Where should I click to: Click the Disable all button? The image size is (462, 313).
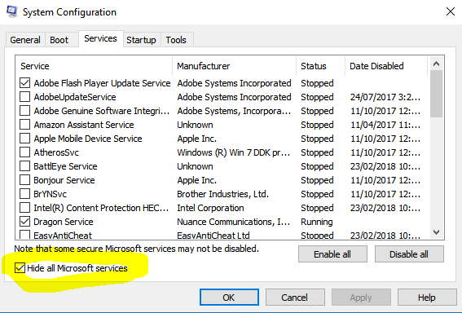point(409,254)
